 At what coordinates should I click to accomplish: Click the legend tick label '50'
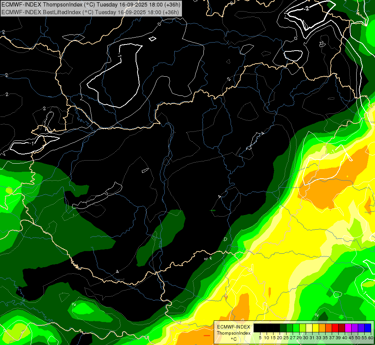pos(358,338)
